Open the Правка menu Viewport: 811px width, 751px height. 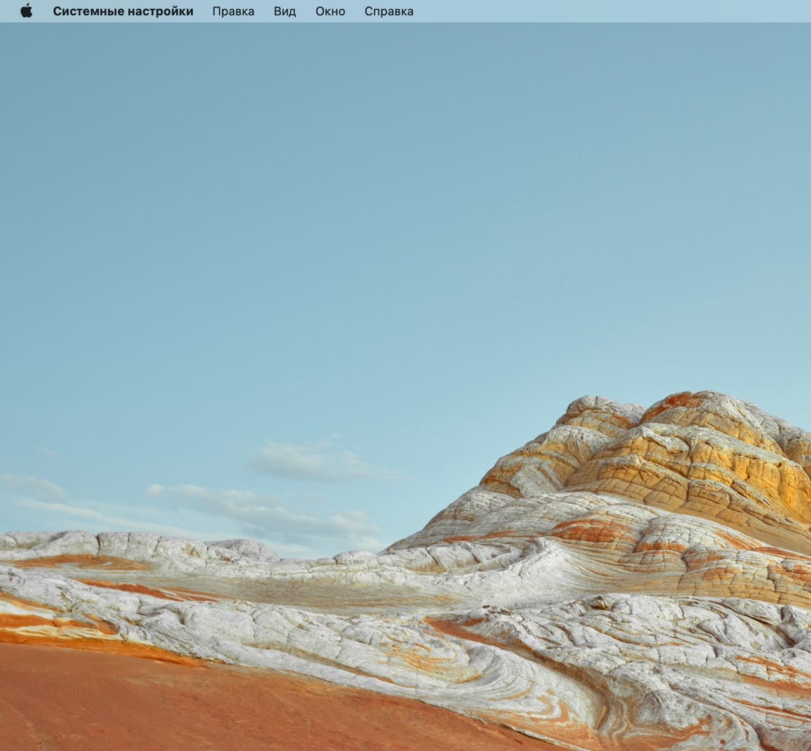coord(233,11)
